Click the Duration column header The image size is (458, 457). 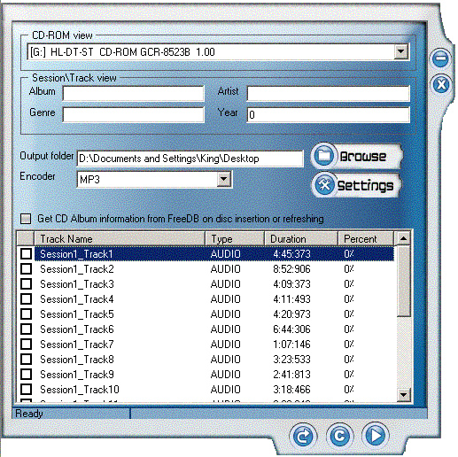tap(301, 239)
